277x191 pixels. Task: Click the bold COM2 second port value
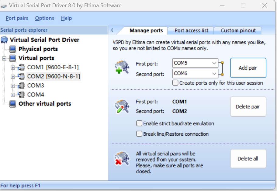click(179, 111)
